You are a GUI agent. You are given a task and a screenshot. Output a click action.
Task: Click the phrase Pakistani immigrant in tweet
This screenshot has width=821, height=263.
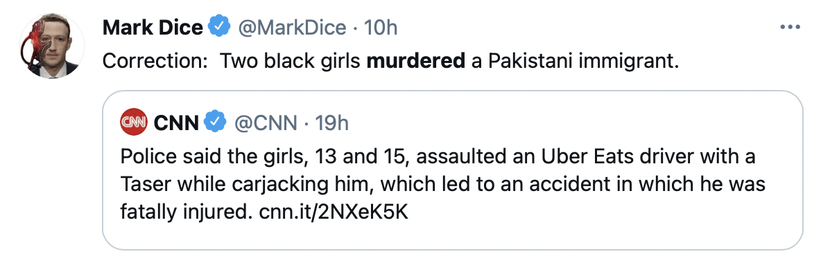(583, 62)
